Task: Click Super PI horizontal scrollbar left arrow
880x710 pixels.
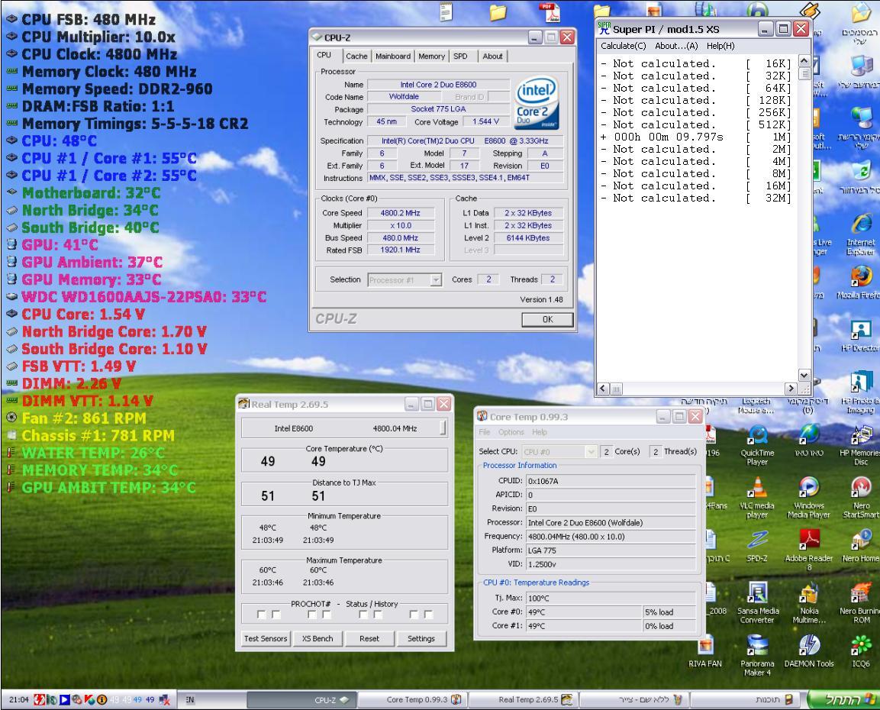Action: tap(603, 389)
